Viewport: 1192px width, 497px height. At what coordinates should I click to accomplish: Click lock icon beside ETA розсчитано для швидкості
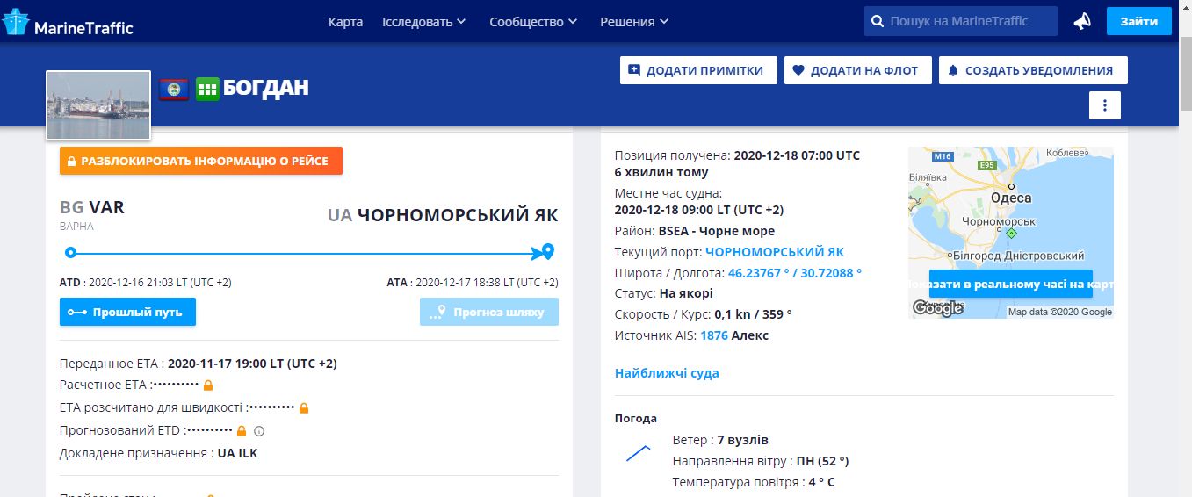(304, 408)
